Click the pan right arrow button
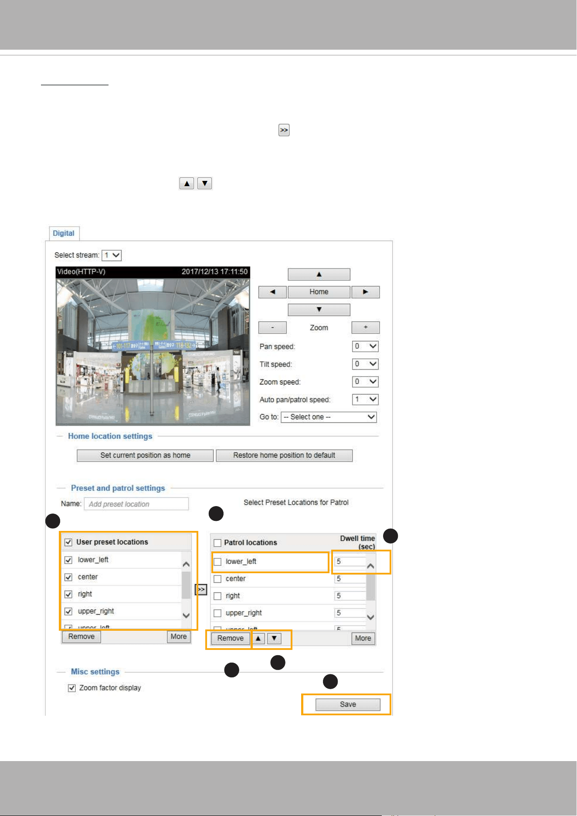 tap(366, 292)
